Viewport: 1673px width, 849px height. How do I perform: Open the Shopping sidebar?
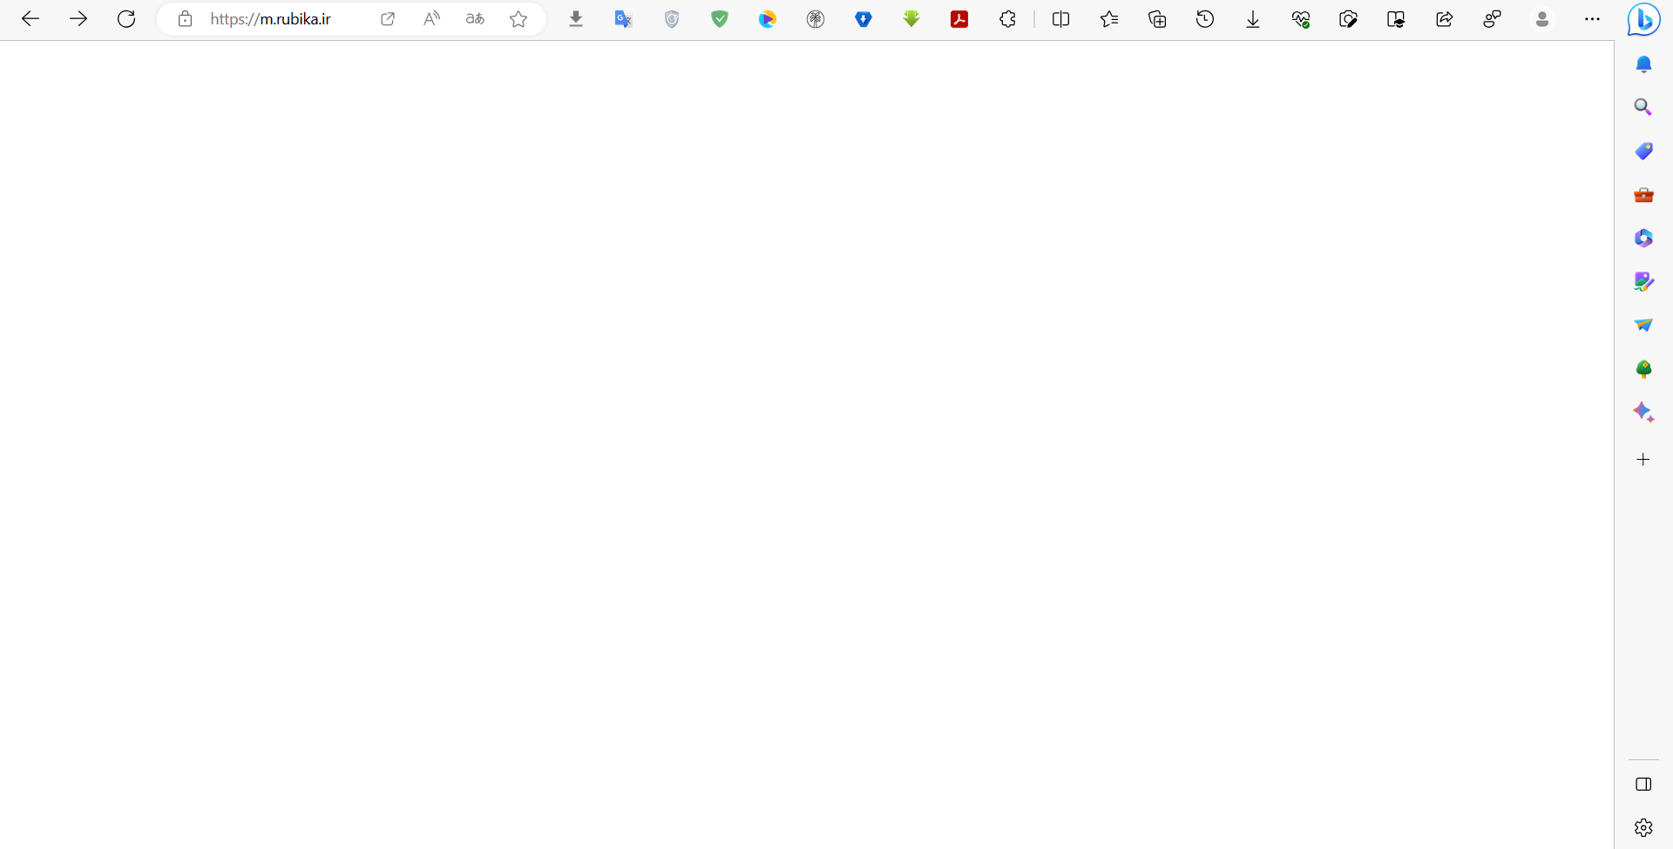[1643, 151]
